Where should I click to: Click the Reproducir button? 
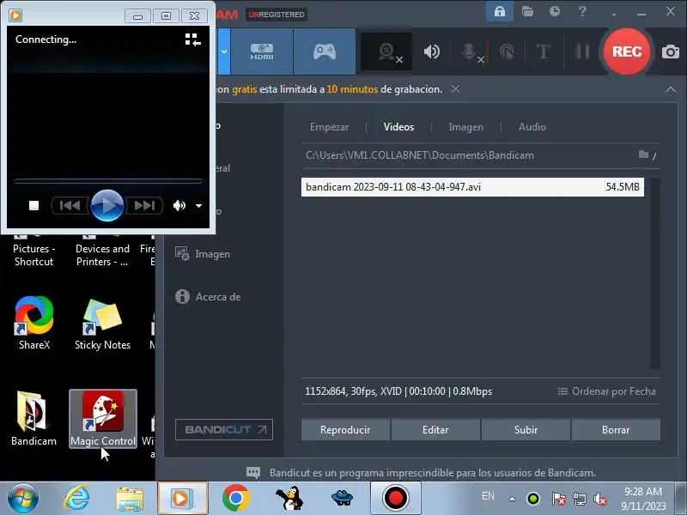(345, 430)
